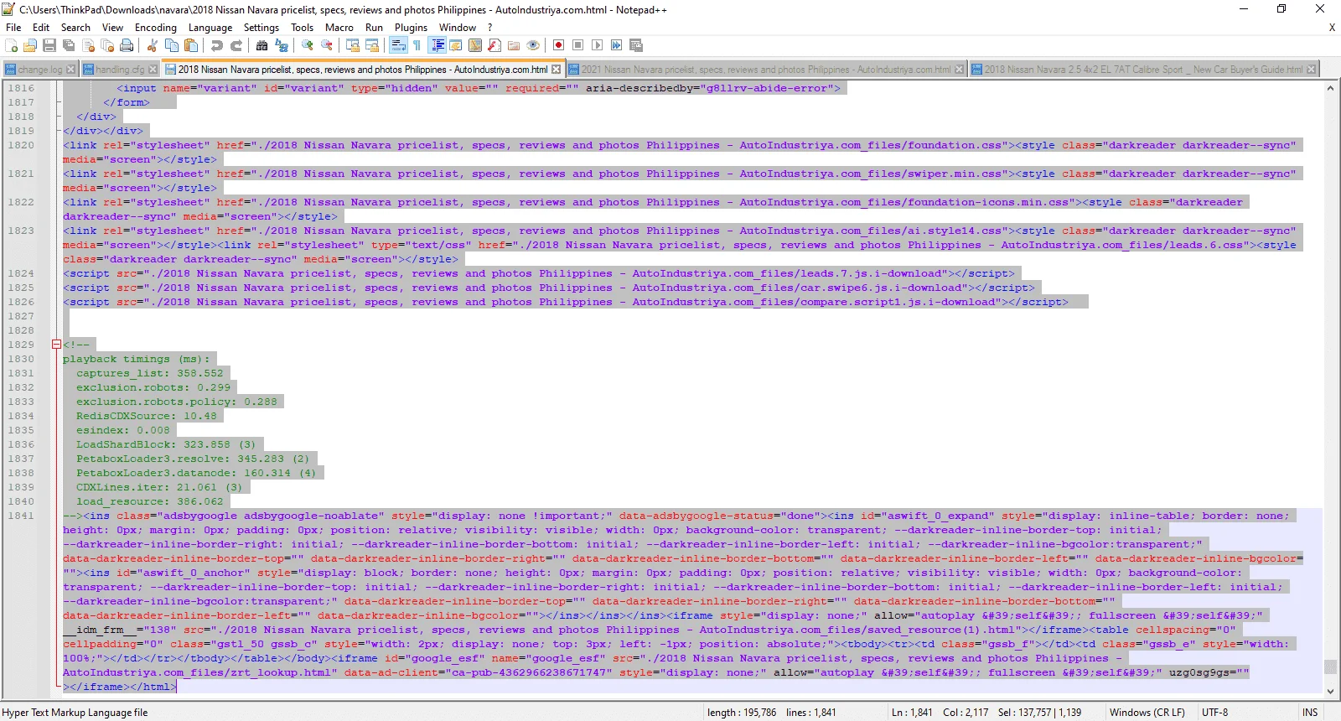Open the View menu
Screen dimensions: 1341x721
tap(112, 28)
